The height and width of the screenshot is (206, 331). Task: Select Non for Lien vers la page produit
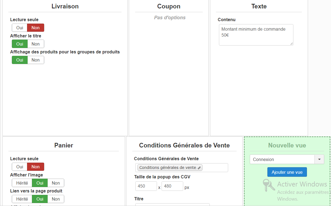[x=56, y=199]
